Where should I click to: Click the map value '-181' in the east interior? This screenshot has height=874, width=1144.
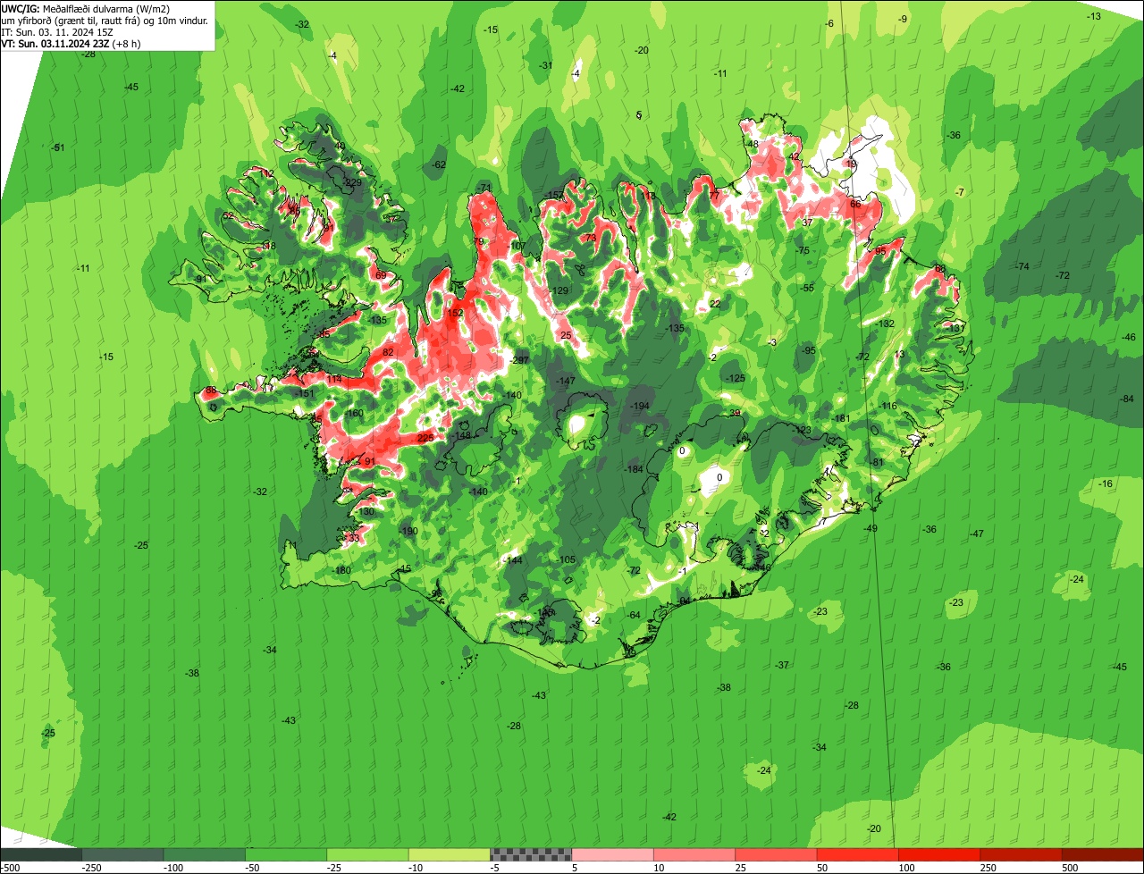(x=840, y=418)
